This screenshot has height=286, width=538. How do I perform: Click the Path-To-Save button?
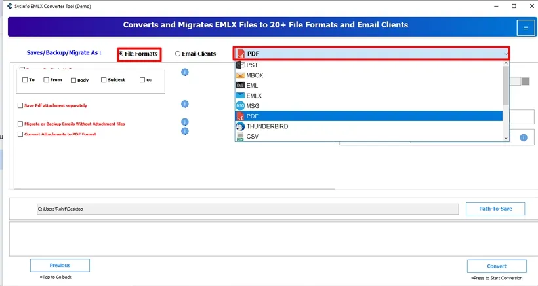tap(495, 209)
